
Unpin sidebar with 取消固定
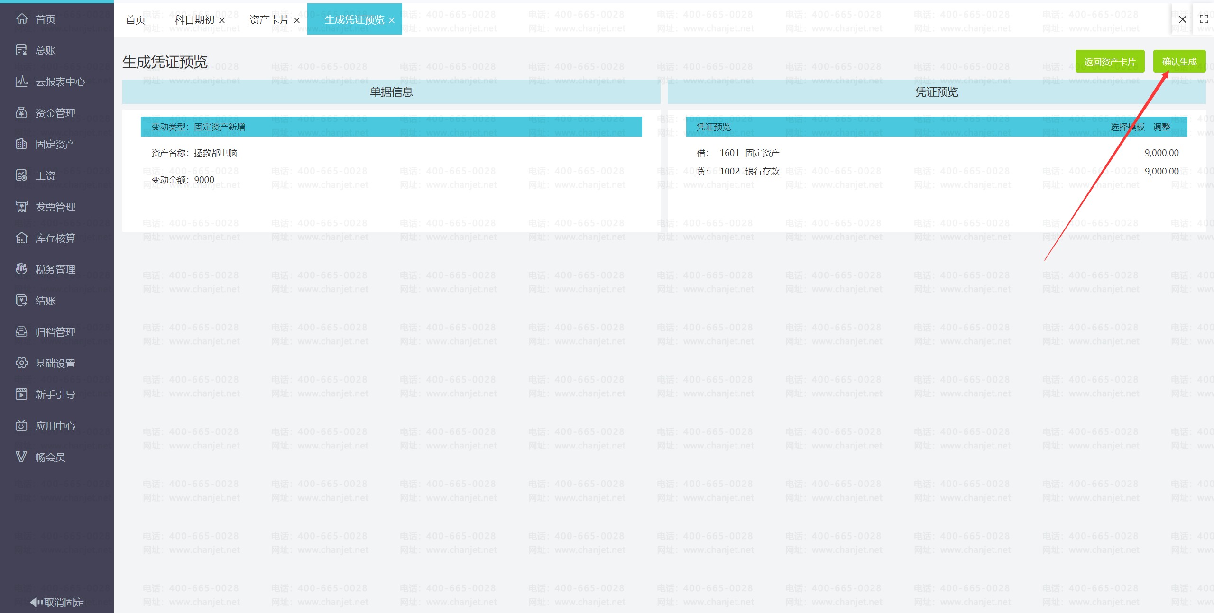click(57, 602)
